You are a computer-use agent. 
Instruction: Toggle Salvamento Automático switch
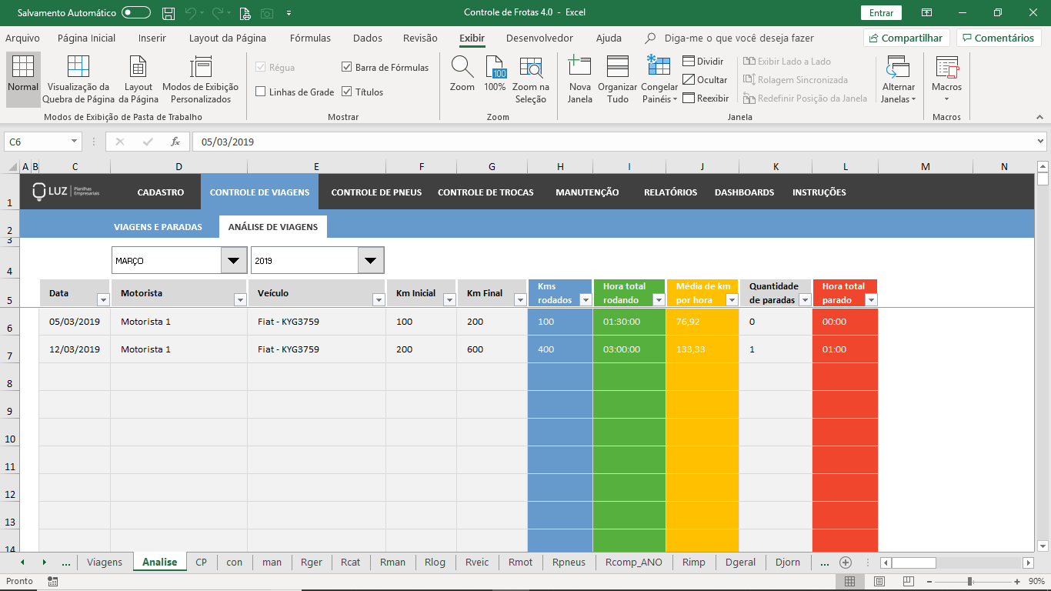(x=136, y=13)
